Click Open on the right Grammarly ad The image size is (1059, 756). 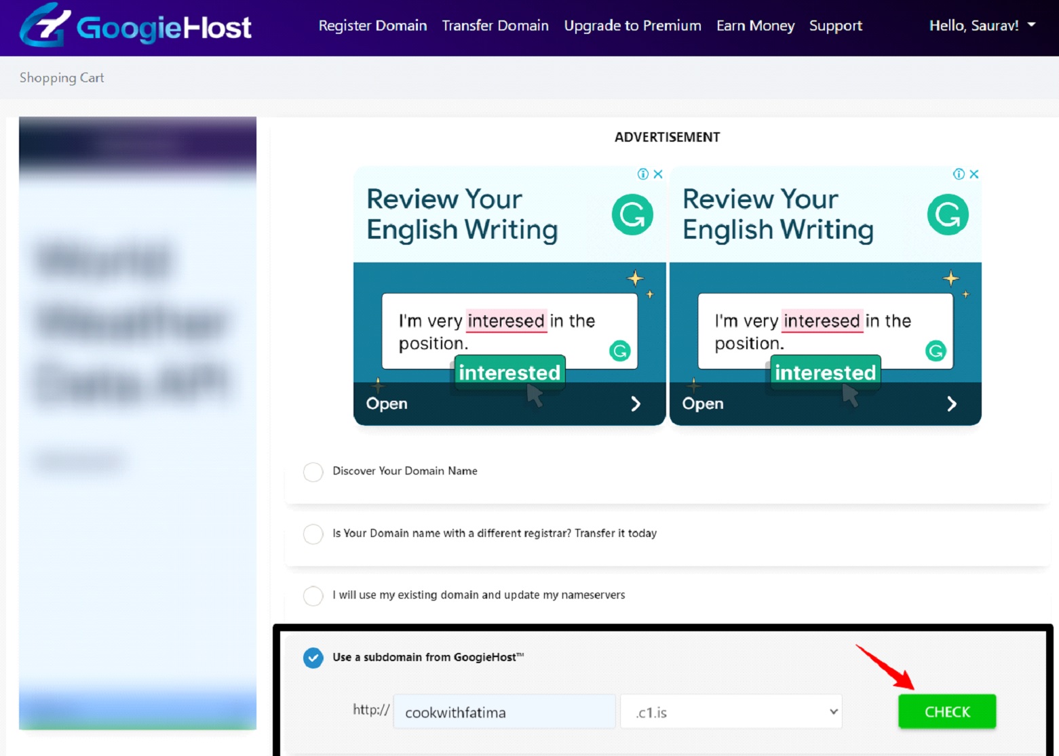point(702,403)
